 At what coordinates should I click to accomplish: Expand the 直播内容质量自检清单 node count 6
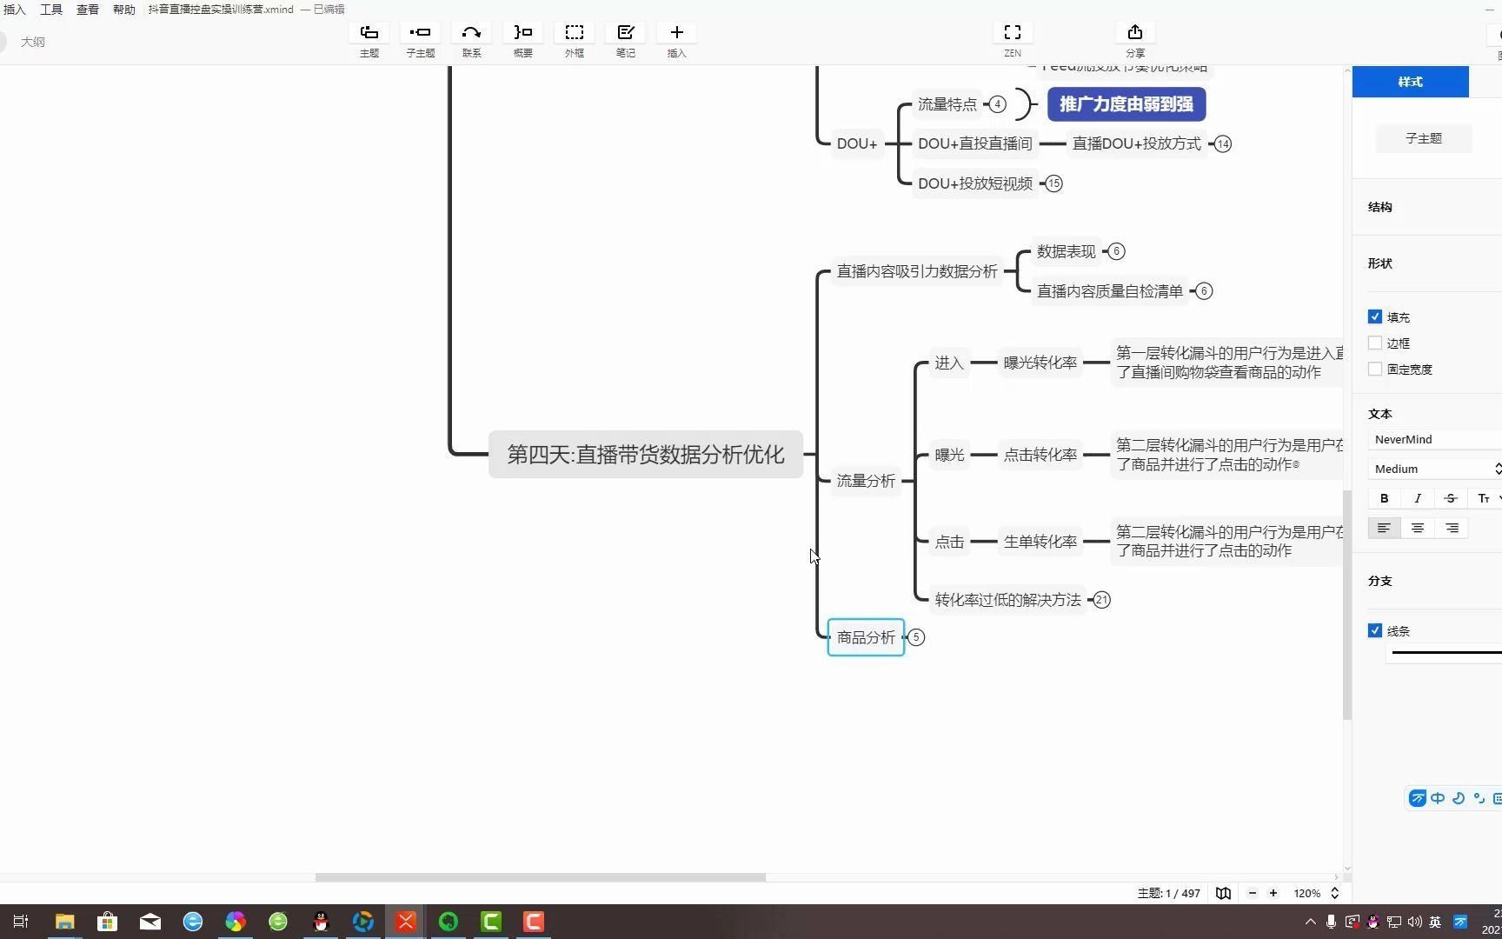[1204, 291]
